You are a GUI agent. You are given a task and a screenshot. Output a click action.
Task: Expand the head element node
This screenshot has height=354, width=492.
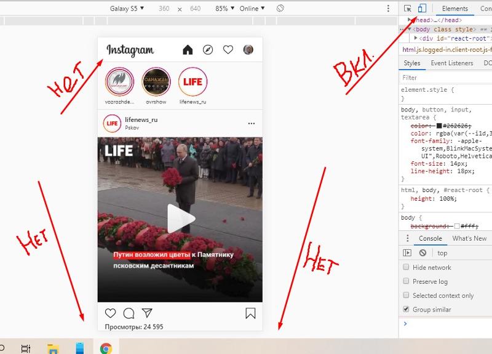(x=409, y=20)
